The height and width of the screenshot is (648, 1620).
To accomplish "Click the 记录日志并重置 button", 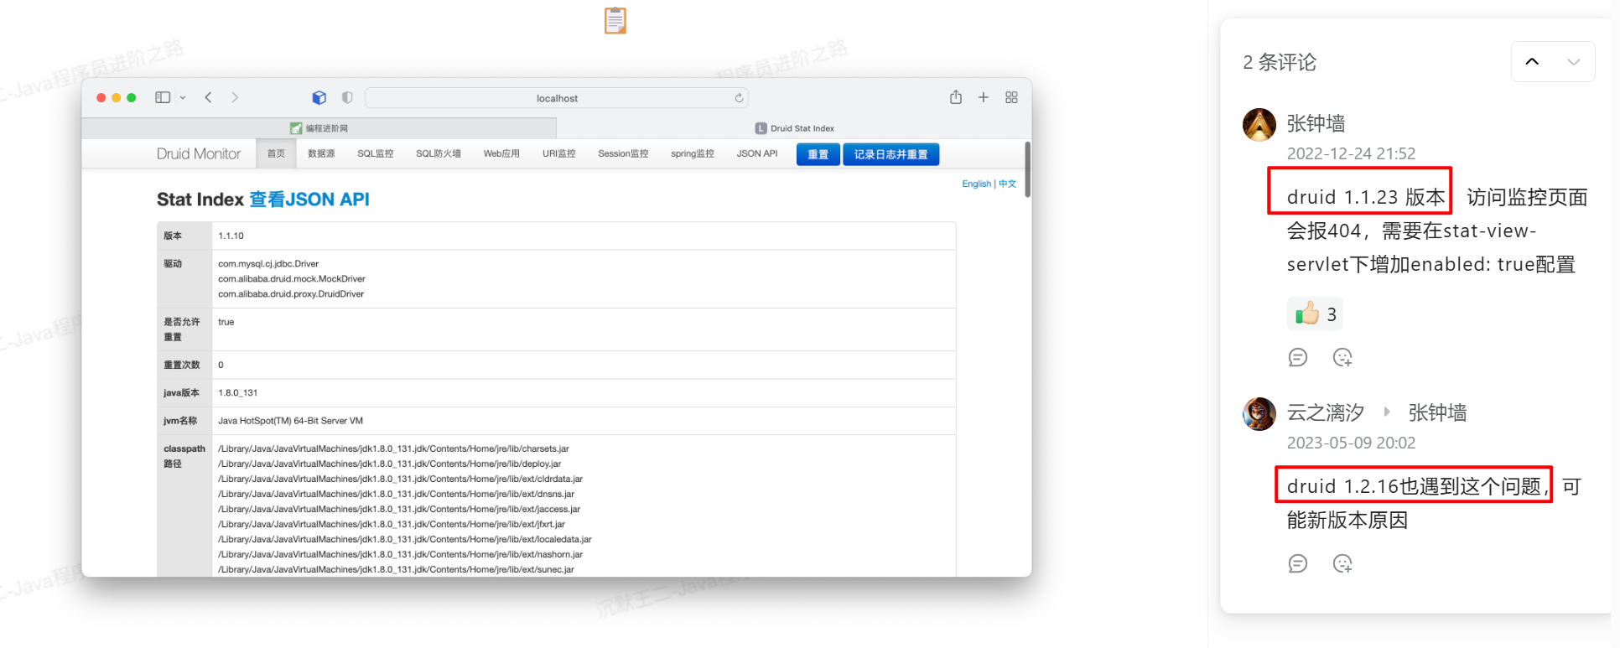I will (890, 154).
